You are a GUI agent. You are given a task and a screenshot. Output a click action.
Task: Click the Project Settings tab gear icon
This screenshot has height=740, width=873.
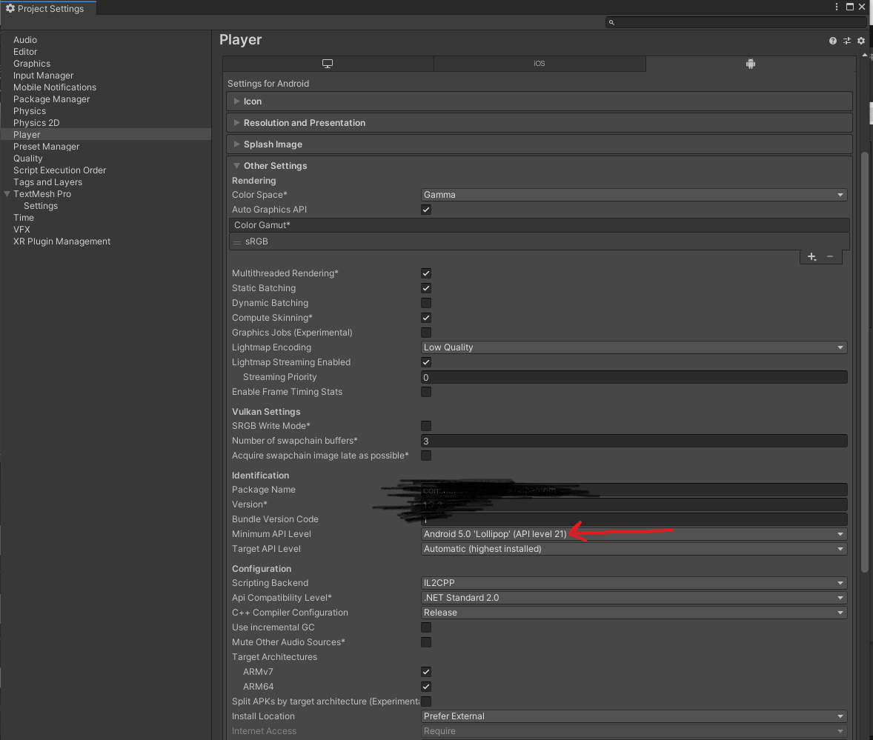10,8
